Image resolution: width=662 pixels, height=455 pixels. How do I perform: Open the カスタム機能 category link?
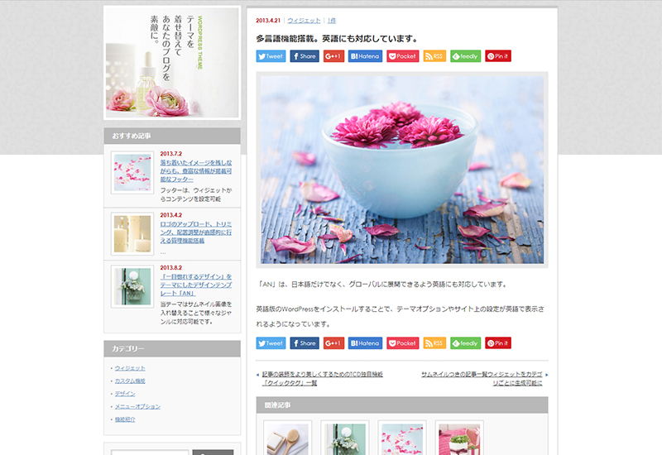pos(130,381)
